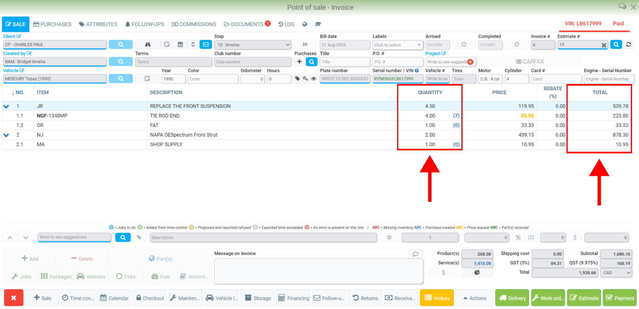Search estimate number with blue magnifier

tap(616, 44)
